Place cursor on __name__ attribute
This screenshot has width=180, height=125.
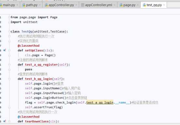(x=122, y=103)
